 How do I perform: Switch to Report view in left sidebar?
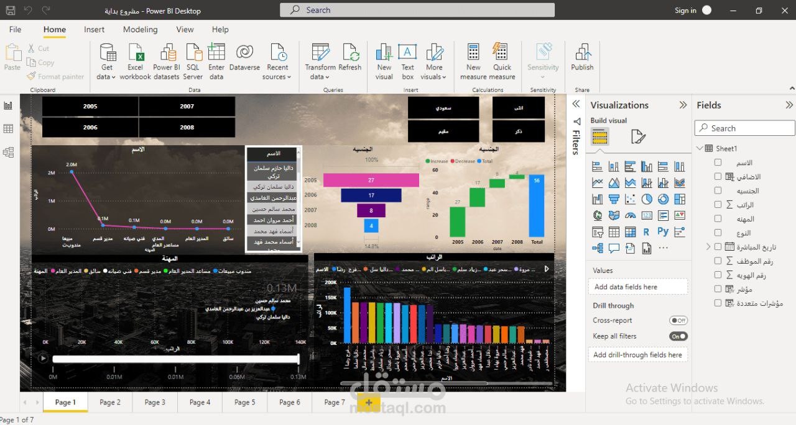tap(8, 105)
